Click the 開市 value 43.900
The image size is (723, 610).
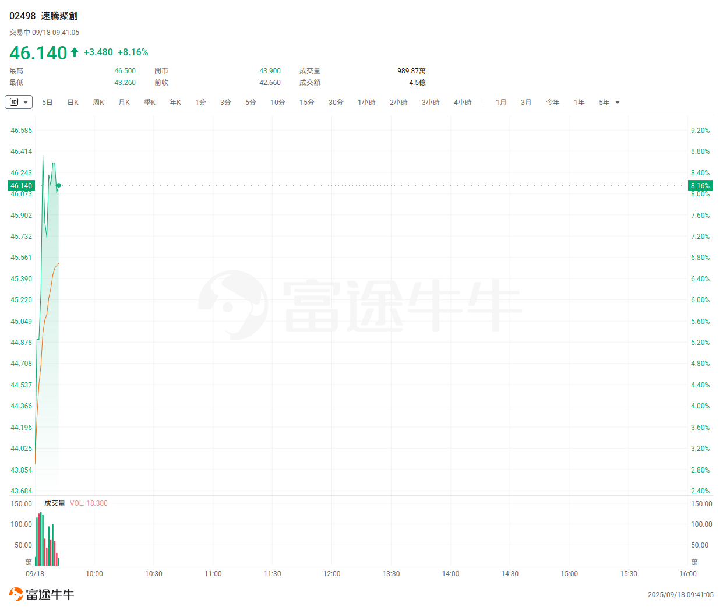coord(270,71)
